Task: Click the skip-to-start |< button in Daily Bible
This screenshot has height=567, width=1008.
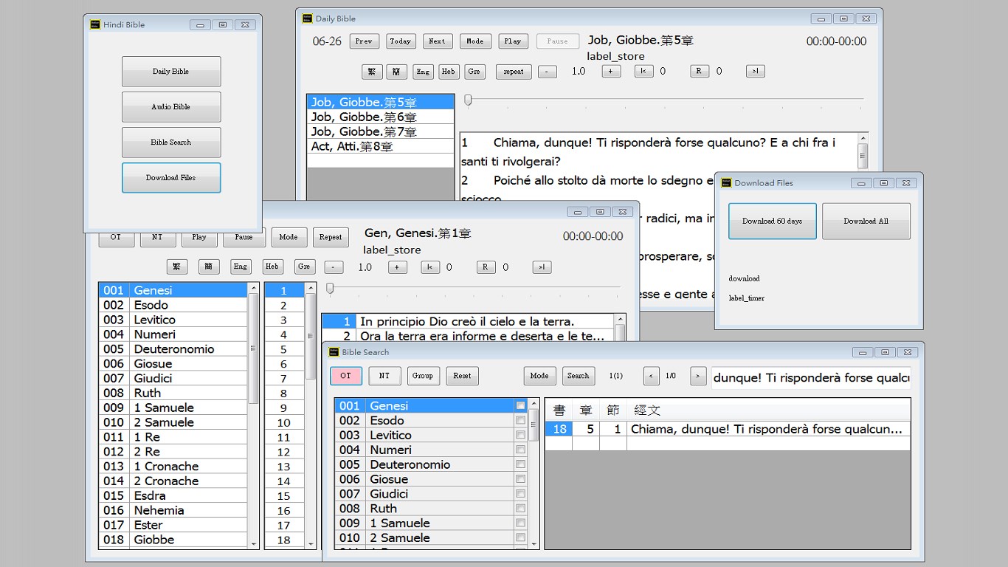Action: coord(643,72)
